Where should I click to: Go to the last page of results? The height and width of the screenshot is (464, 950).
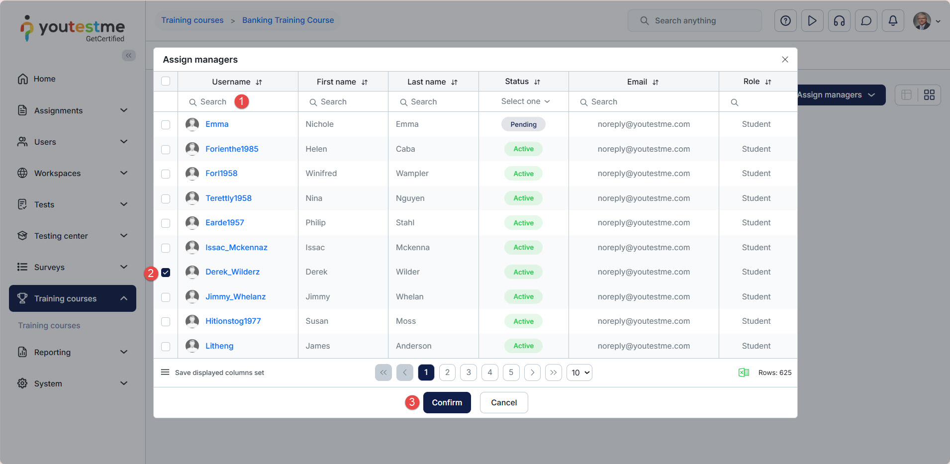(x=553, y=372)
